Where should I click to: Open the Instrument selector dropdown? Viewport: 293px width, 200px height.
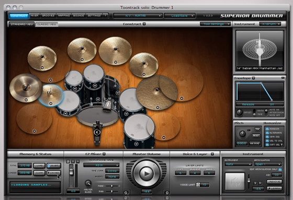(x=238, y=164)
